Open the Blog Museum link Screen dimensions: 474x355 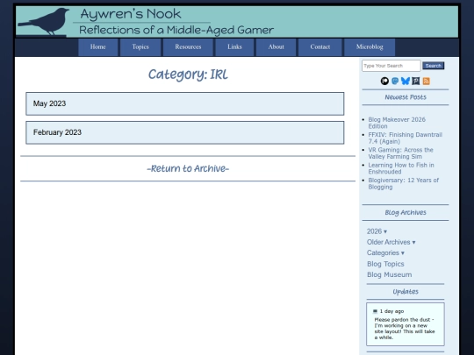tap(390, 274)
